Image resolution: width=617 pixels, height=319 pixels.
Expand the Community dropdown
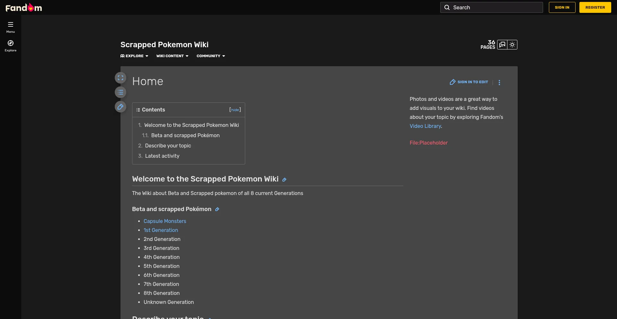click(211, 56)
